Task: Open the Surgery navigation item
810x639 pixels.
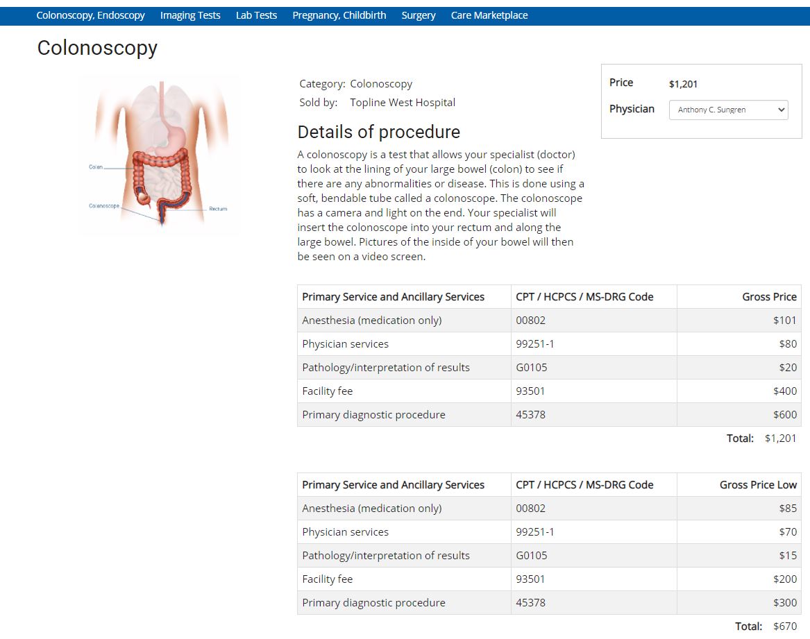Action: tap(419, 15)
